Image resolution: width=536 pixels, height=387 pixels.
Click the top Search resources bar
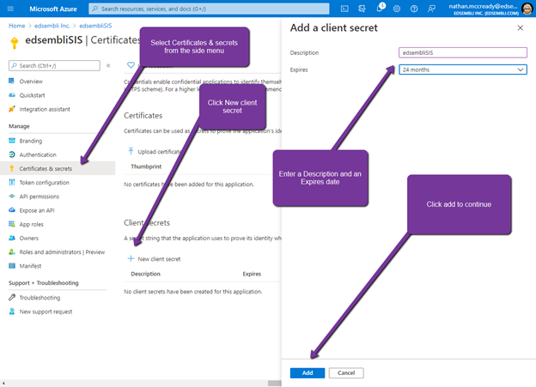(x=209, y=9)
